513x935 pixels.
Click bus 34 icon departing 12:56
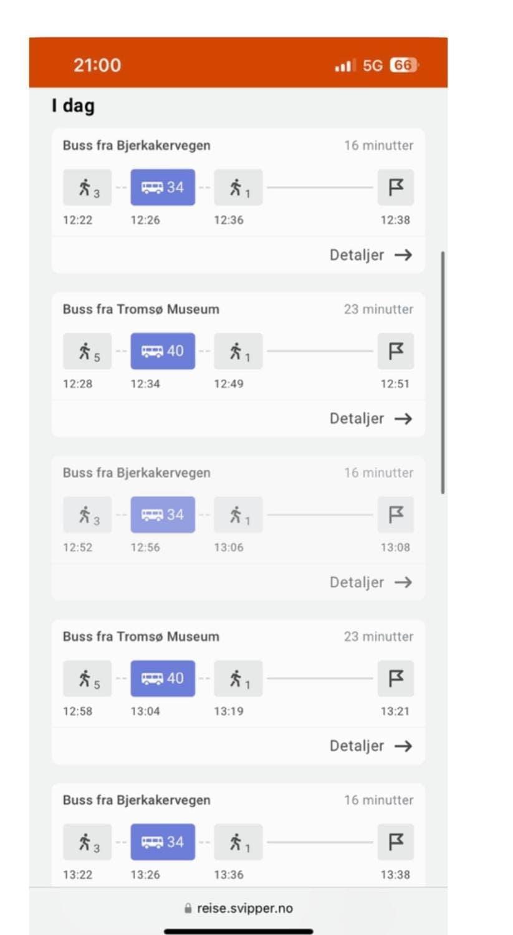(162, 515)
